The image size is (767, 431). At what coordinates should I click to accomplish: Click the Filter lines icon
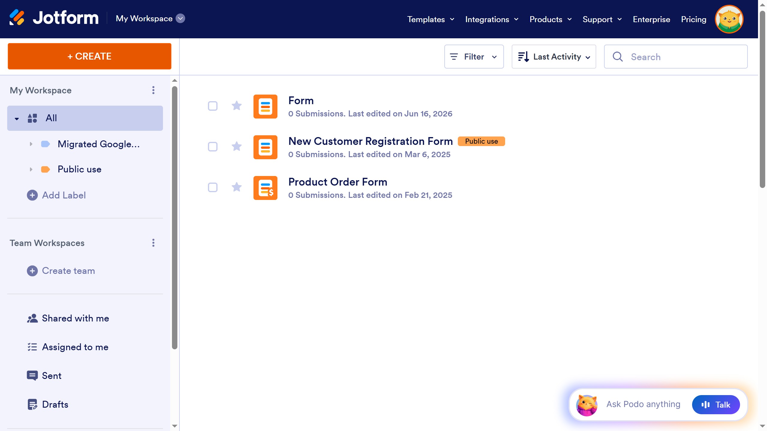click(x=454, y=57)
